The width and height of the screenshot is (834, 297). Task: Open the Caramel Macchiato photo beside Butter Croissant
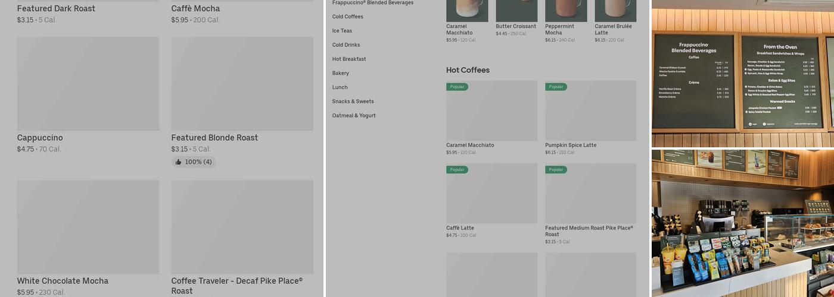click(467, 11)
